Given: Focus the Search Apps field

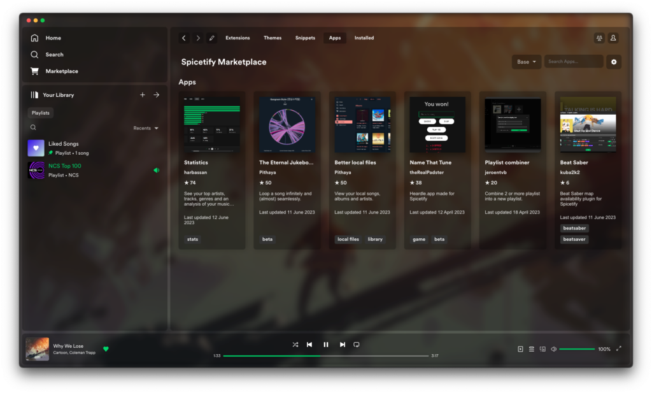Looking at the screenshot, I should tap(574, 62).
